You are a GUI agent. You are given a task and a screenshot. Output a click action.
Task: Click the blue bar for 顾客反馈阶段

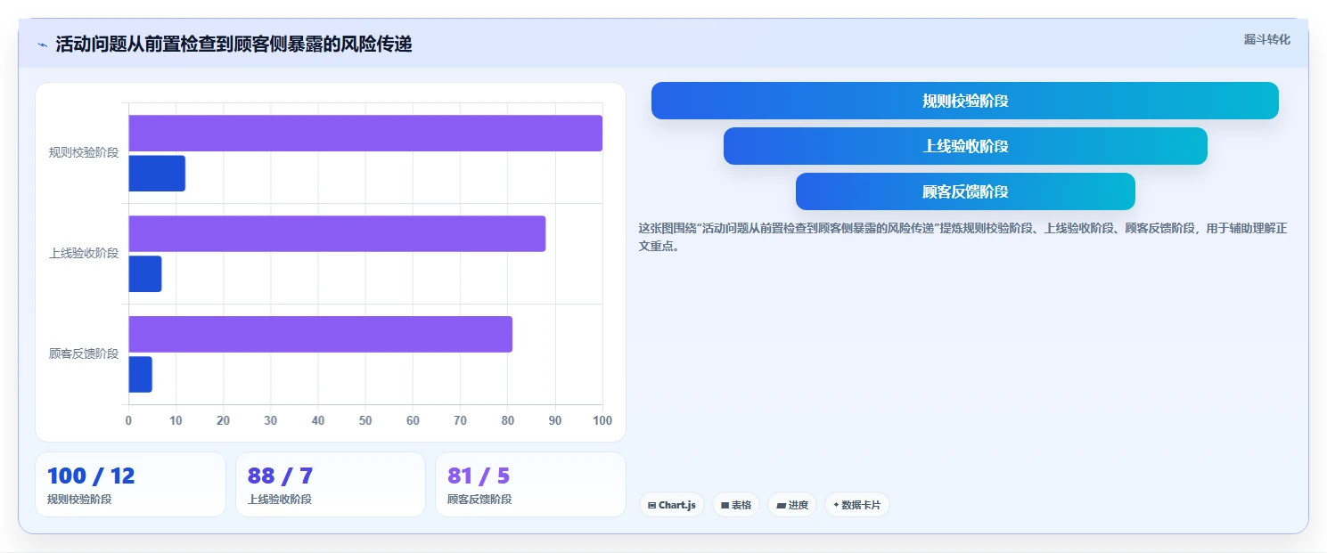[x=140, y=374]
